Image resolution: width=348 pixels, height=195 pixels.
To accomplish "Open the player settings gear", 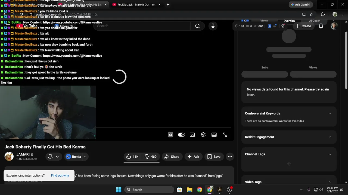I will click(x=203, y=135).
